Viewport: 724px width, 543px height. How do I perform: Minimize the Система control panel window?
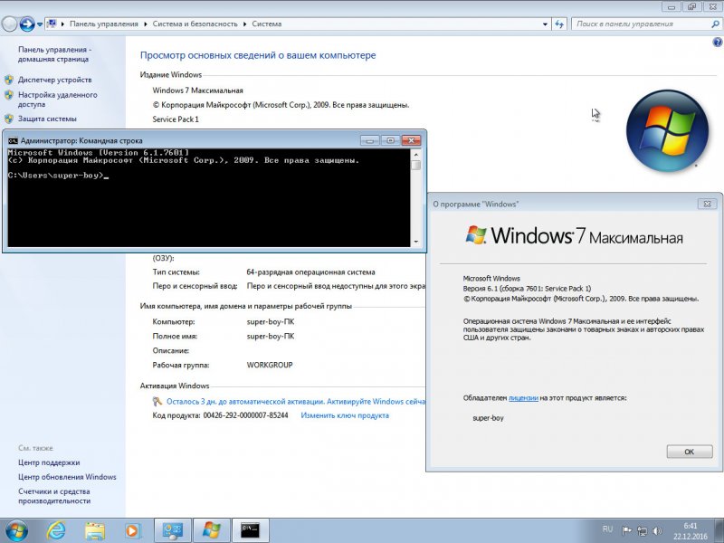[x=672, y=6]
